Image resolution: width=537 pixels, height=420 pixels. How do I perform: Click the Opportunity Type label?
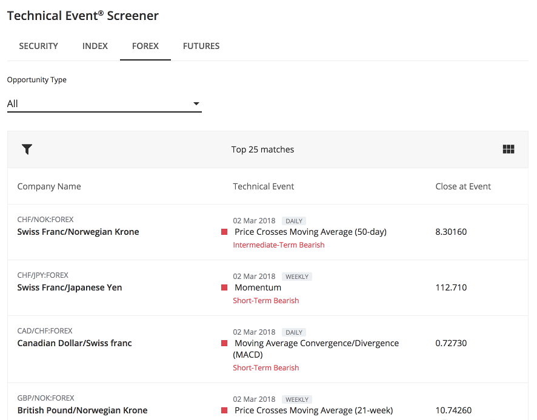click(x=36, y=80)
